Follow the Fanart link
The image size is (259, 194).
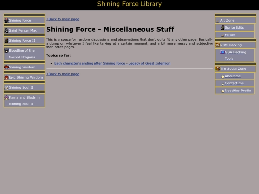230,35
